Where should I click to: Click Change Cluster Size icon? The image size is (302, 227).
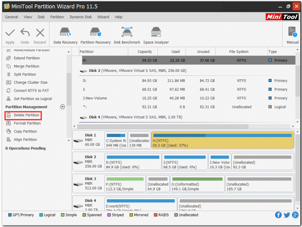[8, 82]
